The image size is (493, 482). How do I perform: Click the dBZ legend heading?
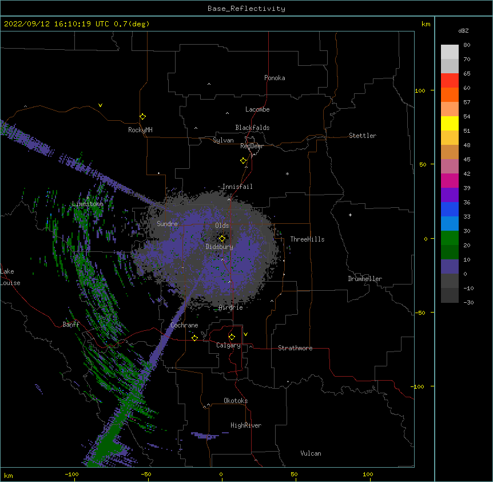[x=463, y=30]
